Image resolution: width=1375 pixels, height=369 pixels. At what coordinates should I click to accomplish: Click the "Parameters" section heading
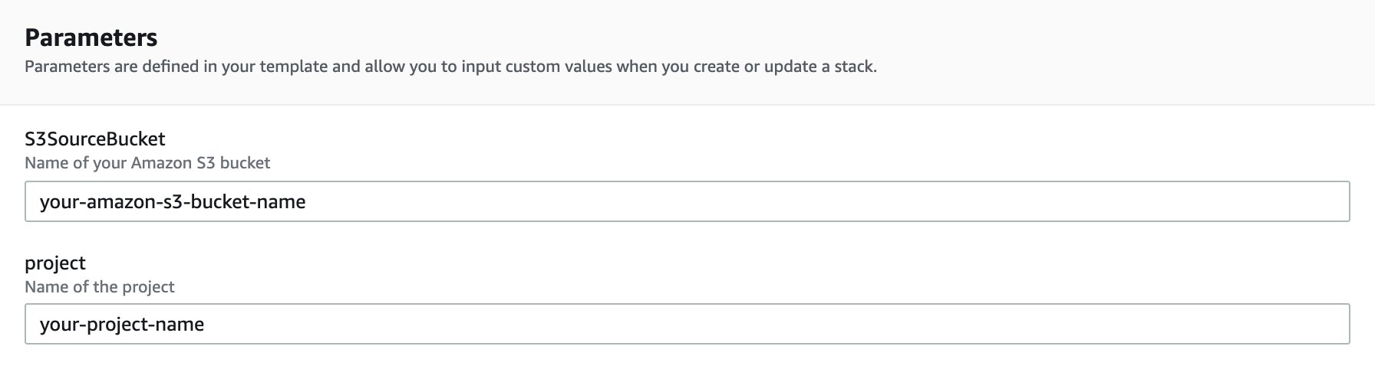pyautogui.click(x=91, y=38)
